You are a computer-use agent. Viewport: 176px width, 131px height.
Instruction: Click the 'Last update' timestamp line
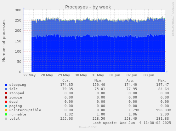132,123
